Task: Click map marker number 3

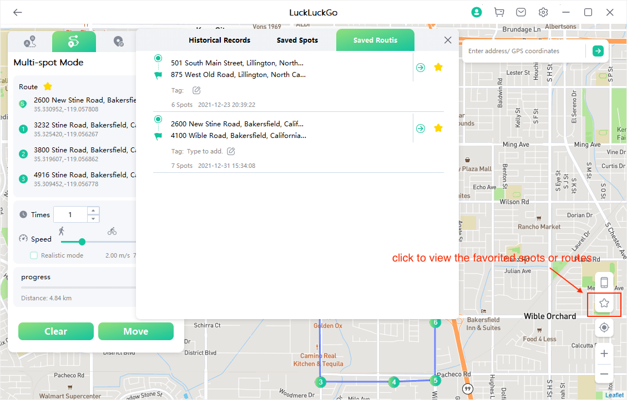Action: pos(320,382)
